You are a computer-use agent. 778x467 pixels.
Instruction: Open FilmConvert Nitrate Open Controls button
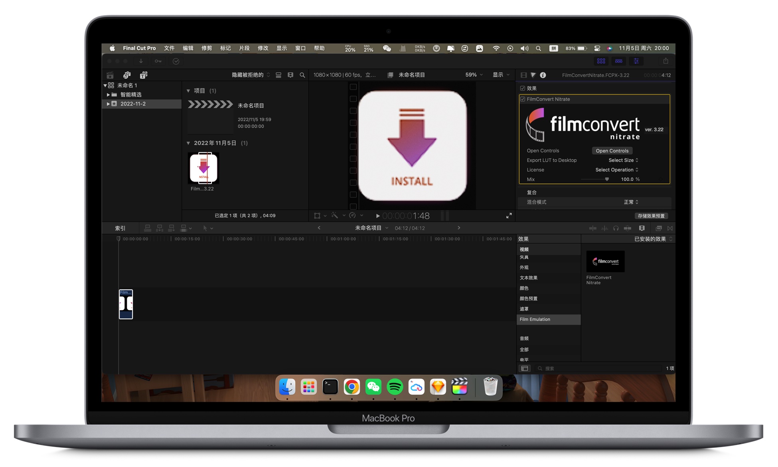point(612,150)
